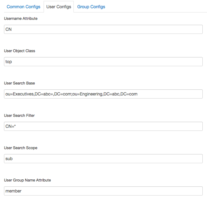Click the 'member' value text

tap(14, 191)
